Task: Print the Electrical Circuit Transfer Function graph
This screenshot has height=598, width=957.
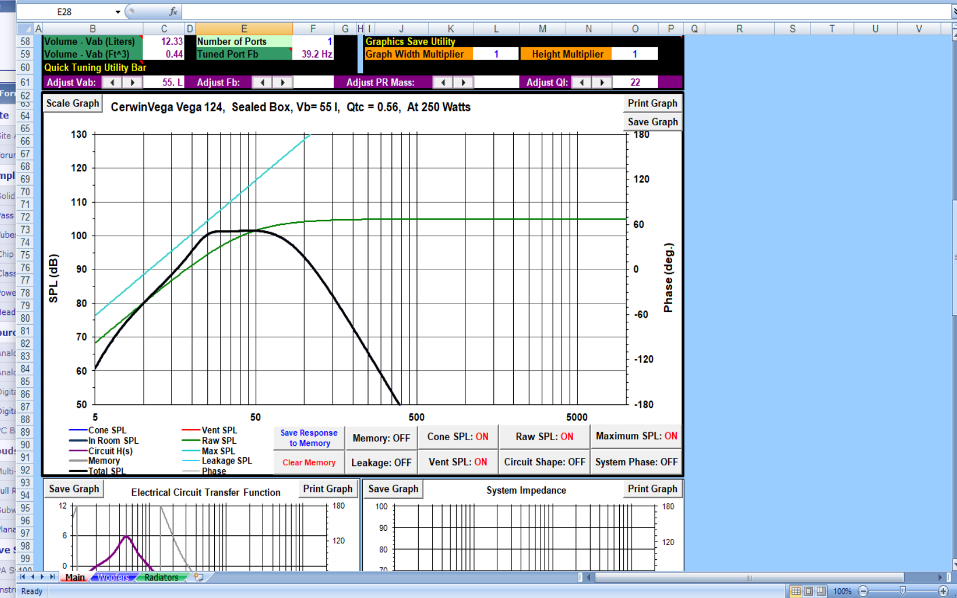Action: pos(328,489)
